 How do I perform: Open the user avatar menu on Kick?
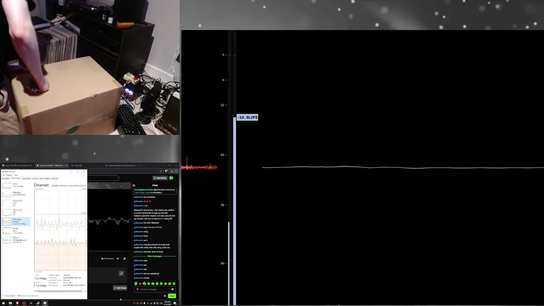(x=171, y=178)
